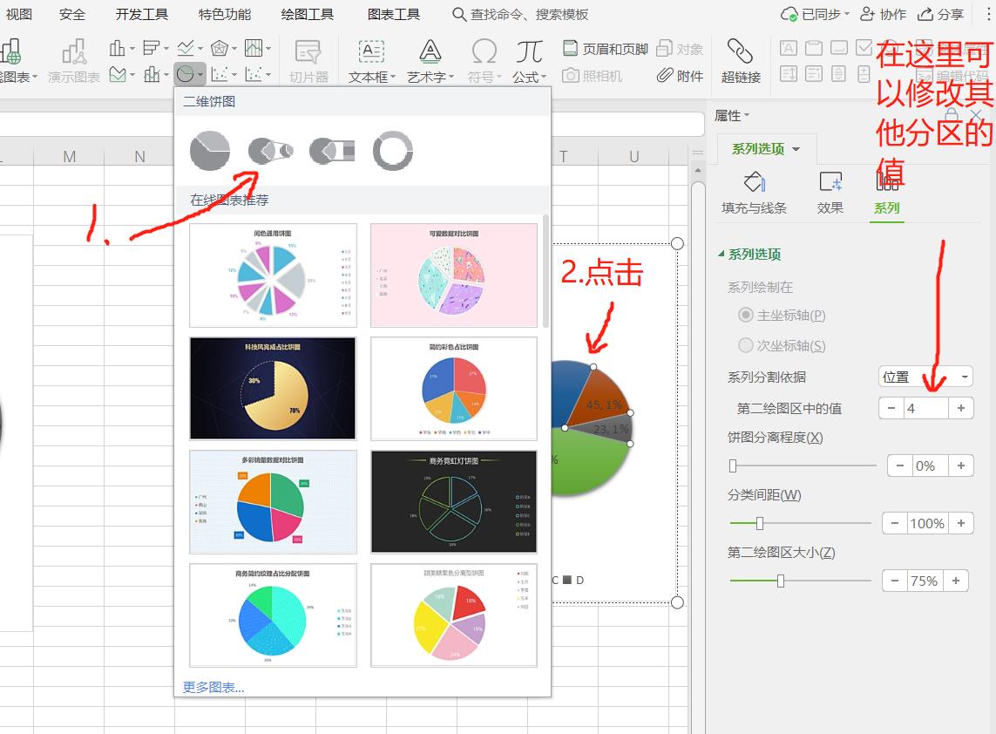Open the column chart insert icon
The image size is (996, 734).
[117, 48]
